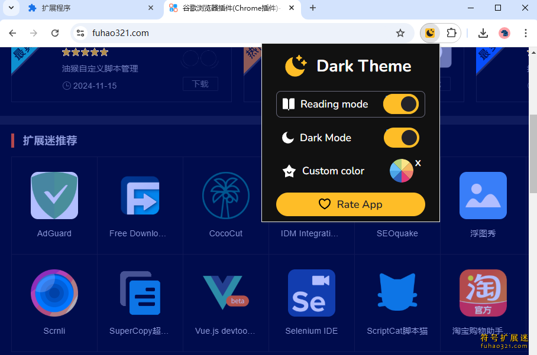Click the Scrnli name link
Image resolution: width=537 pixels, height=355 pixels.
[x=54, y=331]
